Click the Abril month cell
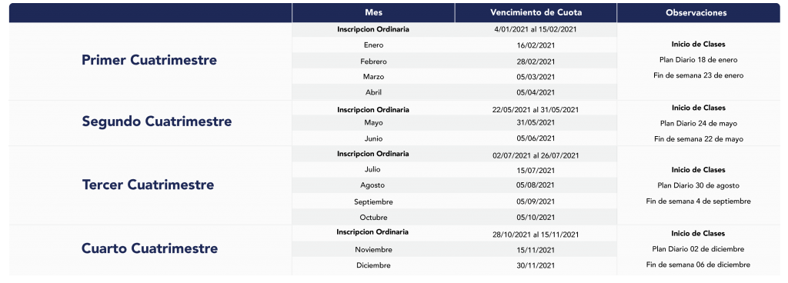Viewport: 788px width, 283px height. (373, 92)
